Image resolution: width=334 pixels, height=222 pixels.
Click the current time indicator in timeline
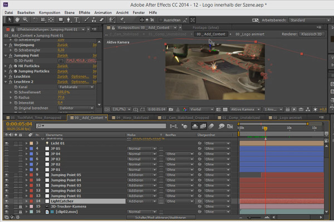(265, 128)
